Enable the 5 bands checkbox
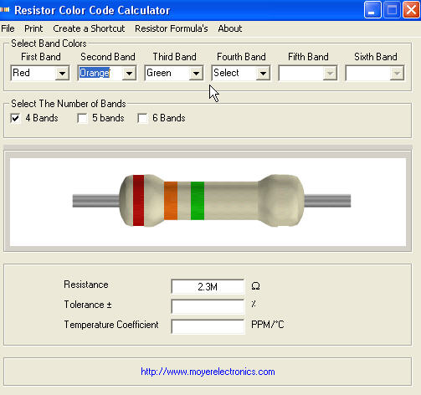The image size is (421, 395). (x=82, y=118)
